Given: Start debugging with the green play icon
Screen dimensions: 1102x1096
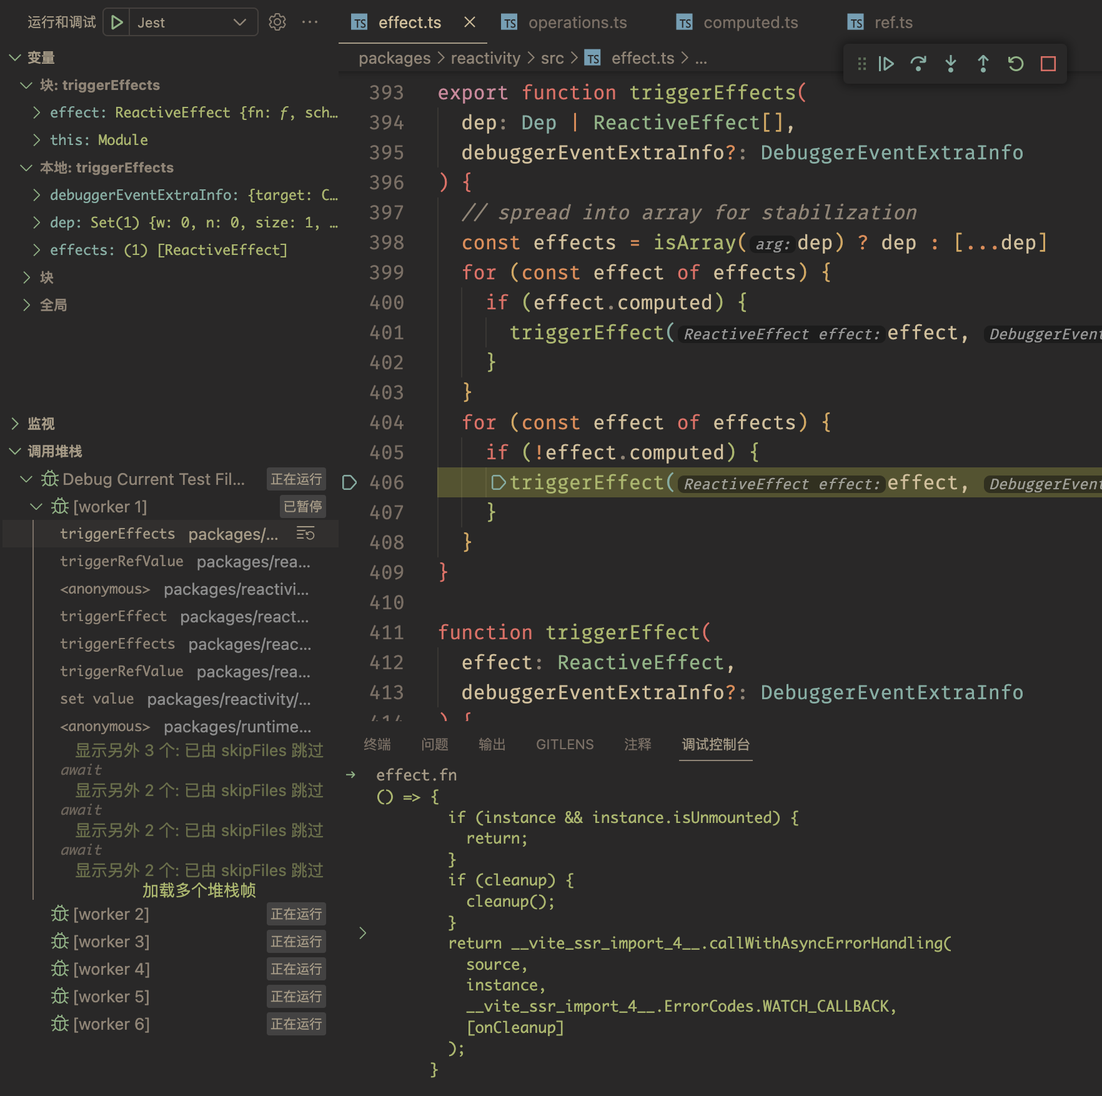Looking at the screenshot, I should point(117,22).
